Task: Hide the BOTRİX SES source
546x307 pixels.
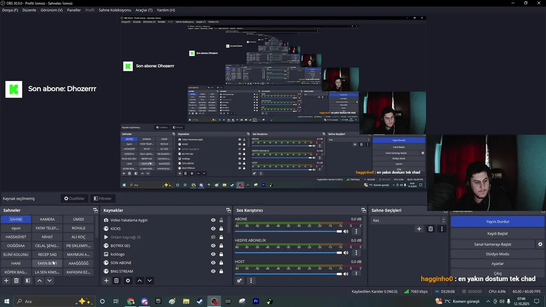Action: [213, 246]
